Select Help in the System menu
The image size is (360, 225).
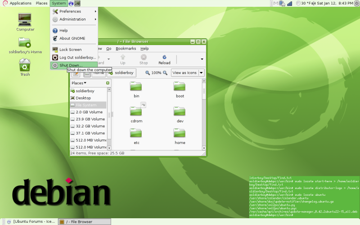click(74, 31)
